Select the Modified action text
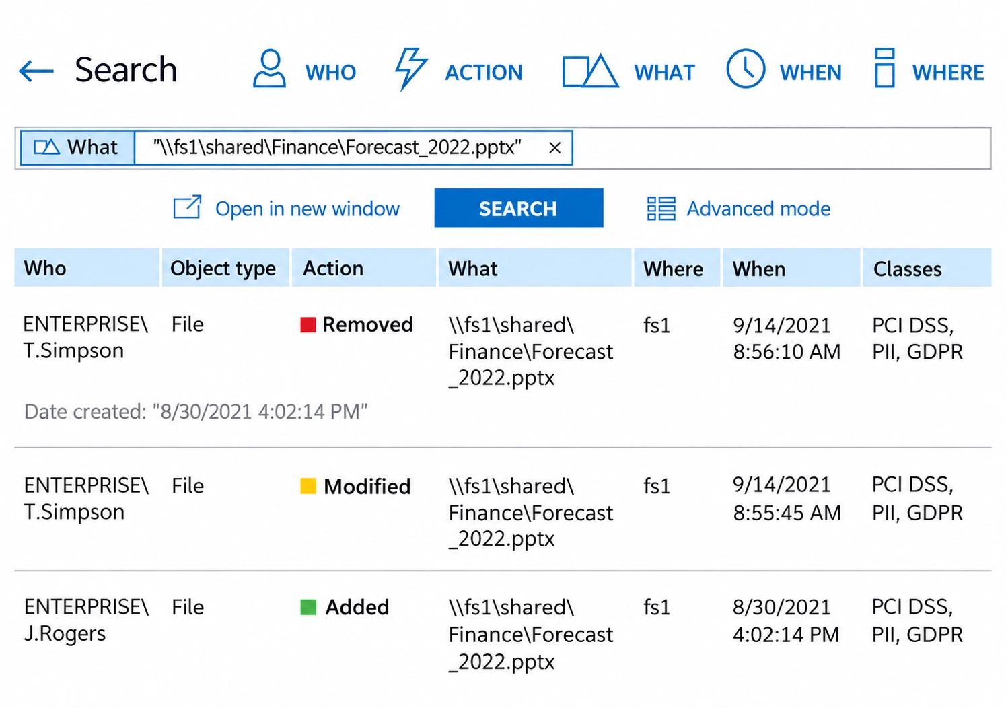Image resolution: width=1006 pixels, height=708 pixels. point(367,486)
